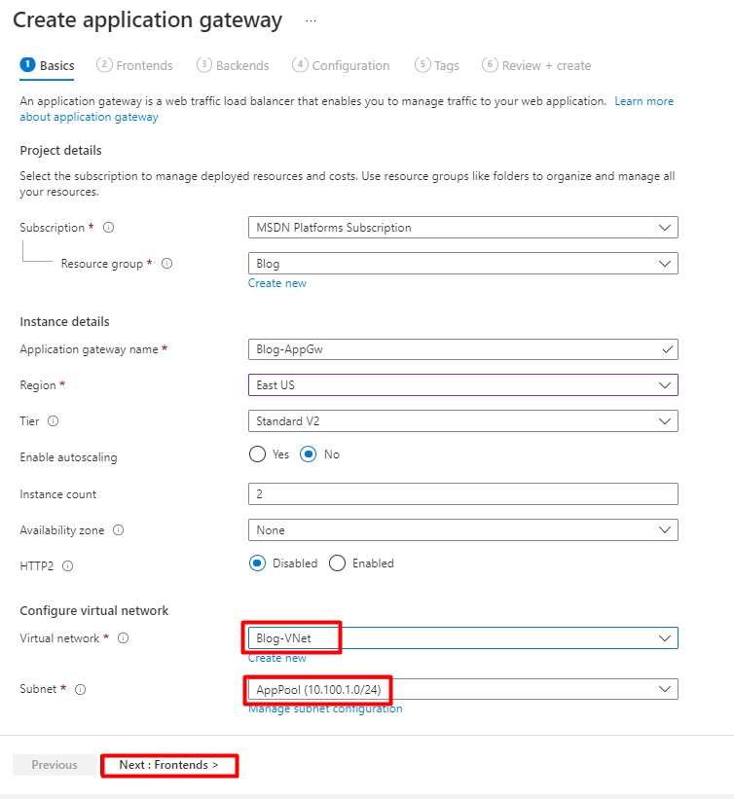The height and width of the screenshot is (799, 734).
Task: Open the Subscription dropdown
Action: pyautogui.click(x=462, y=228)
